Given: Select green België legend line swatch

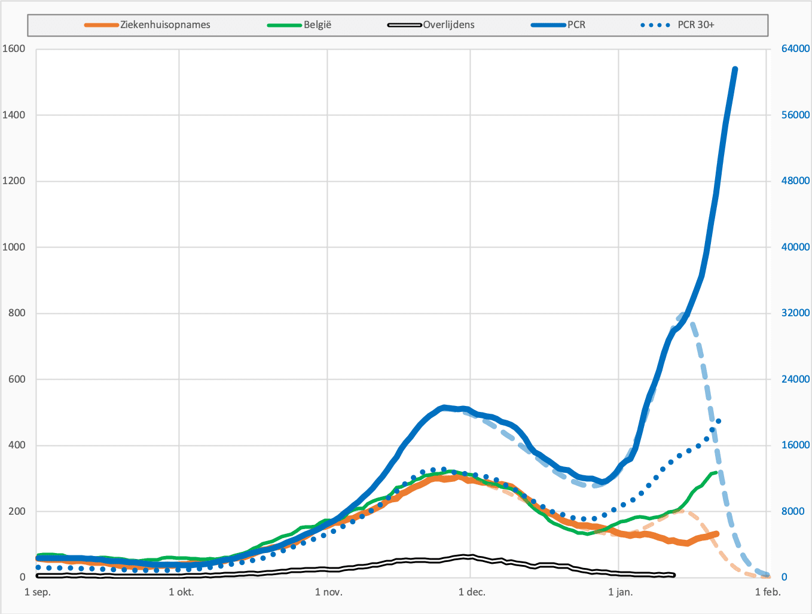Looking at the screenshot, I should coord(285,25).
